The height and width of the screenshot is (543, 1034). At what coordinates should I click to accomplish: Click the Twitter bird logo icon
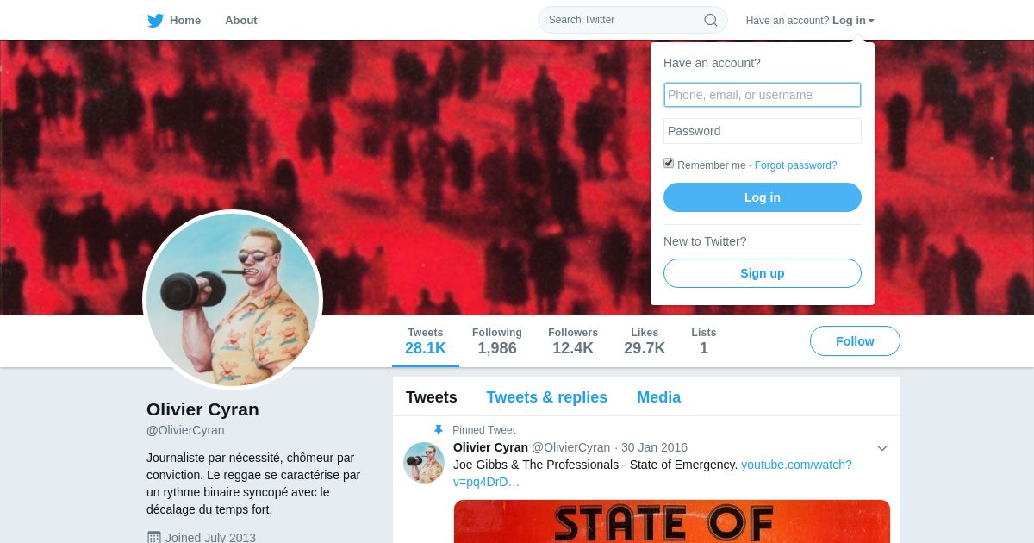pos(155,20)
